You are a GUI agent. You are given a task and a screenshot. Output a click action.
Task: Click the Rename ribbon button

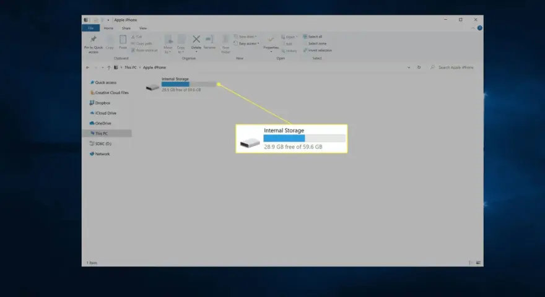click(209, 42)
